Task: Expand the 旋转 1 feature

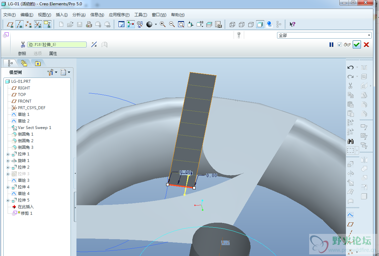Action: tap(8, 161)
